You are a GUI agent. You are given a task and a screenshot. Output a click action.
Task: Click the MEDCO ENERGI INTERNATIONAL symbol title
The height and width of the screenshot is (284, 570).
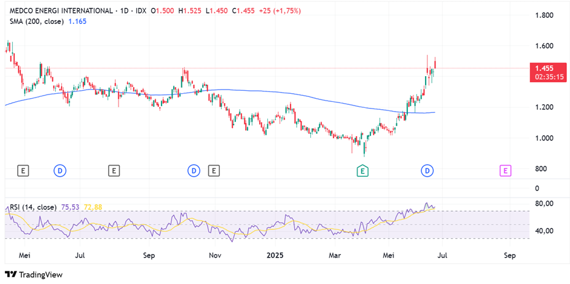click(61, 11)
